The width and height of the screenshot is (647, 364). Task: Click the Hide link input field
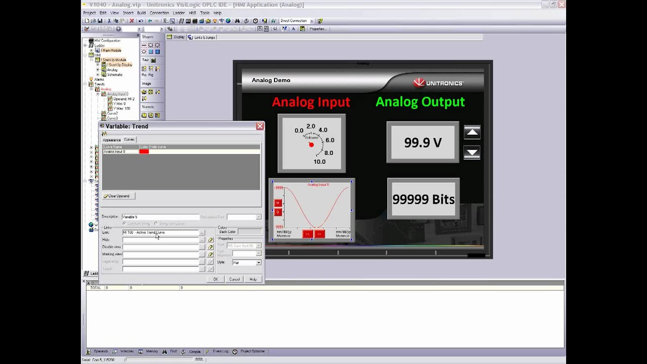pos(161,240)
